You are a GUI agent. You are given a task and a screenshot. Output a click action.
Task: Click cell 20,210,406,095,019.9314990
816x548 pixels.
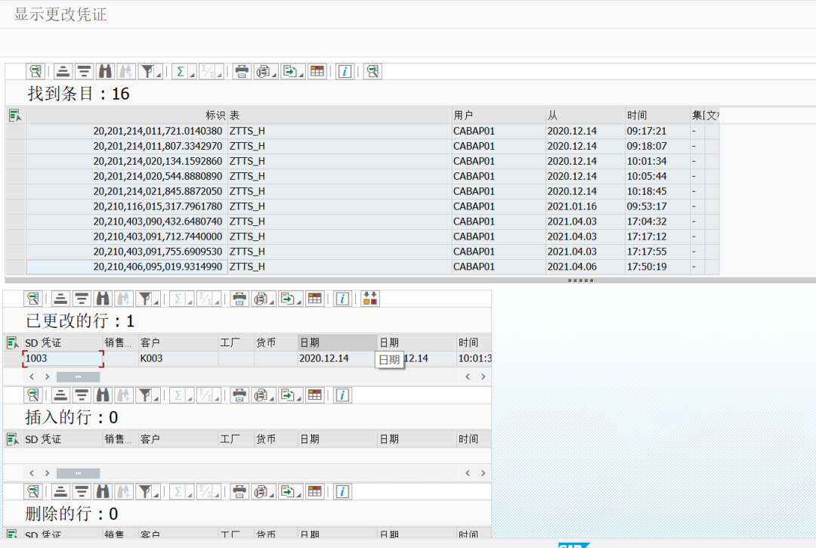(x=127, y=267)
